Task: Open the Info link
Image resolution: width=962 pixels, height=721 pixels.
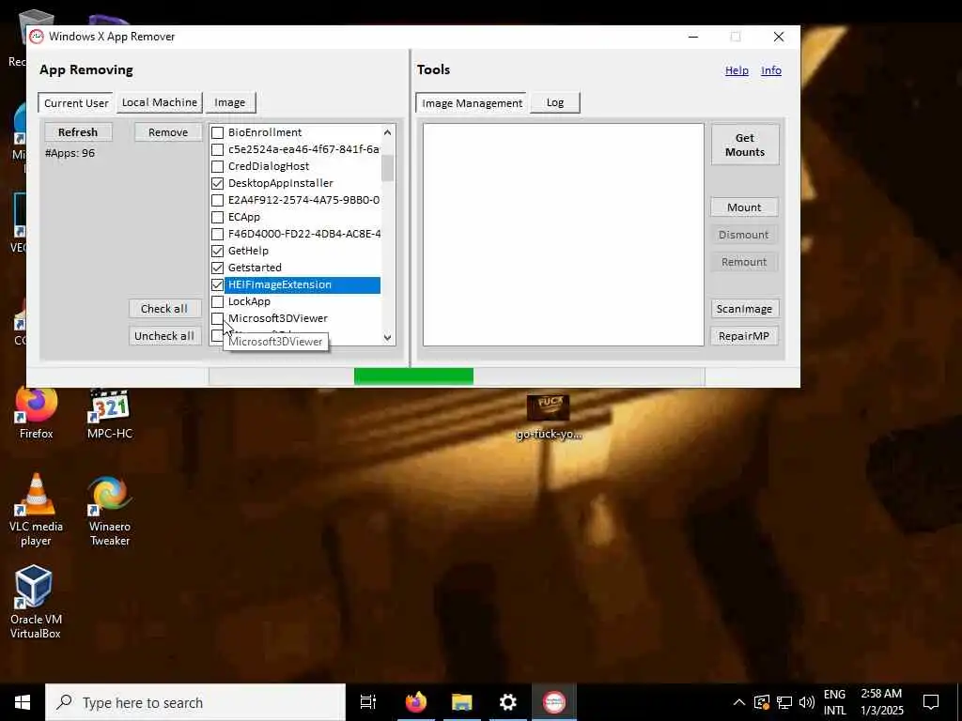Action: pyautogui.click(x=771, y=70)
